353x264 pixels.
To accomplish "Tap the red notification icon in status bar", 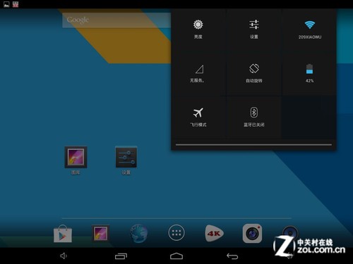I will click(x=16, y=4).
